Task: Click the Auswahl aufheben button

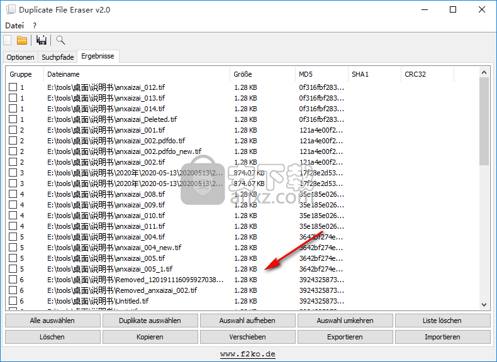Action: (x=247, y=321)
